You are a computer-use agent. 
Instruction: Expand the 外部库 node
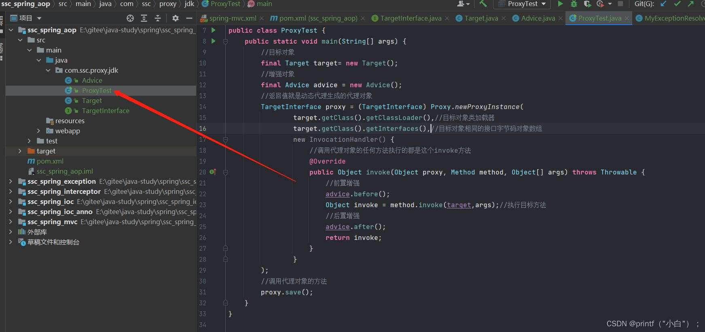coord(11,232)
